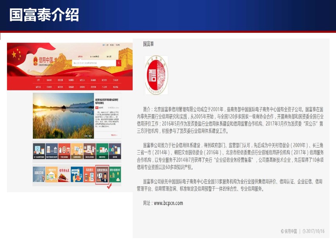The width and height of the screenshot is (336, 252).
Task: Click the top-right login links on Credit China header
Action: [111, 45]
